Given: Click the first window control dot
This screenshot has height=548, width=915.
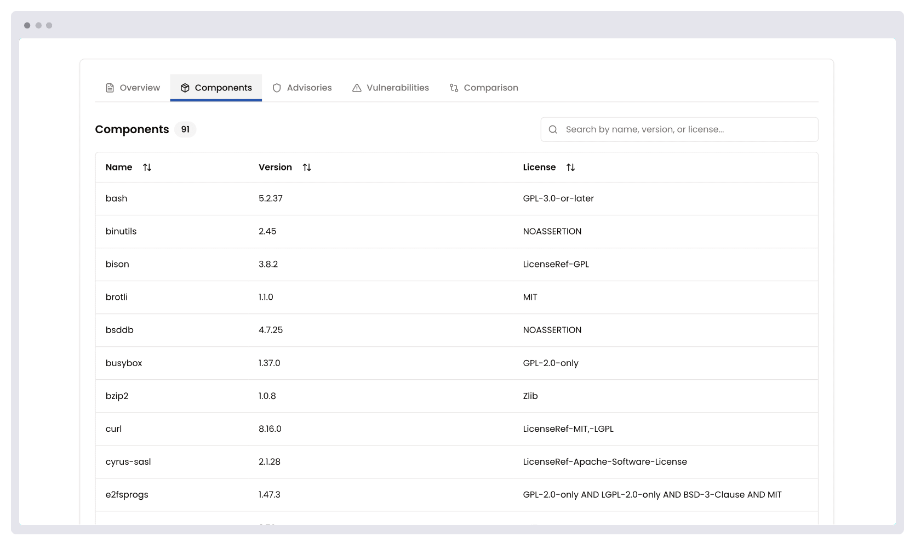Looking at the screenshot, I should pos(27,25).
